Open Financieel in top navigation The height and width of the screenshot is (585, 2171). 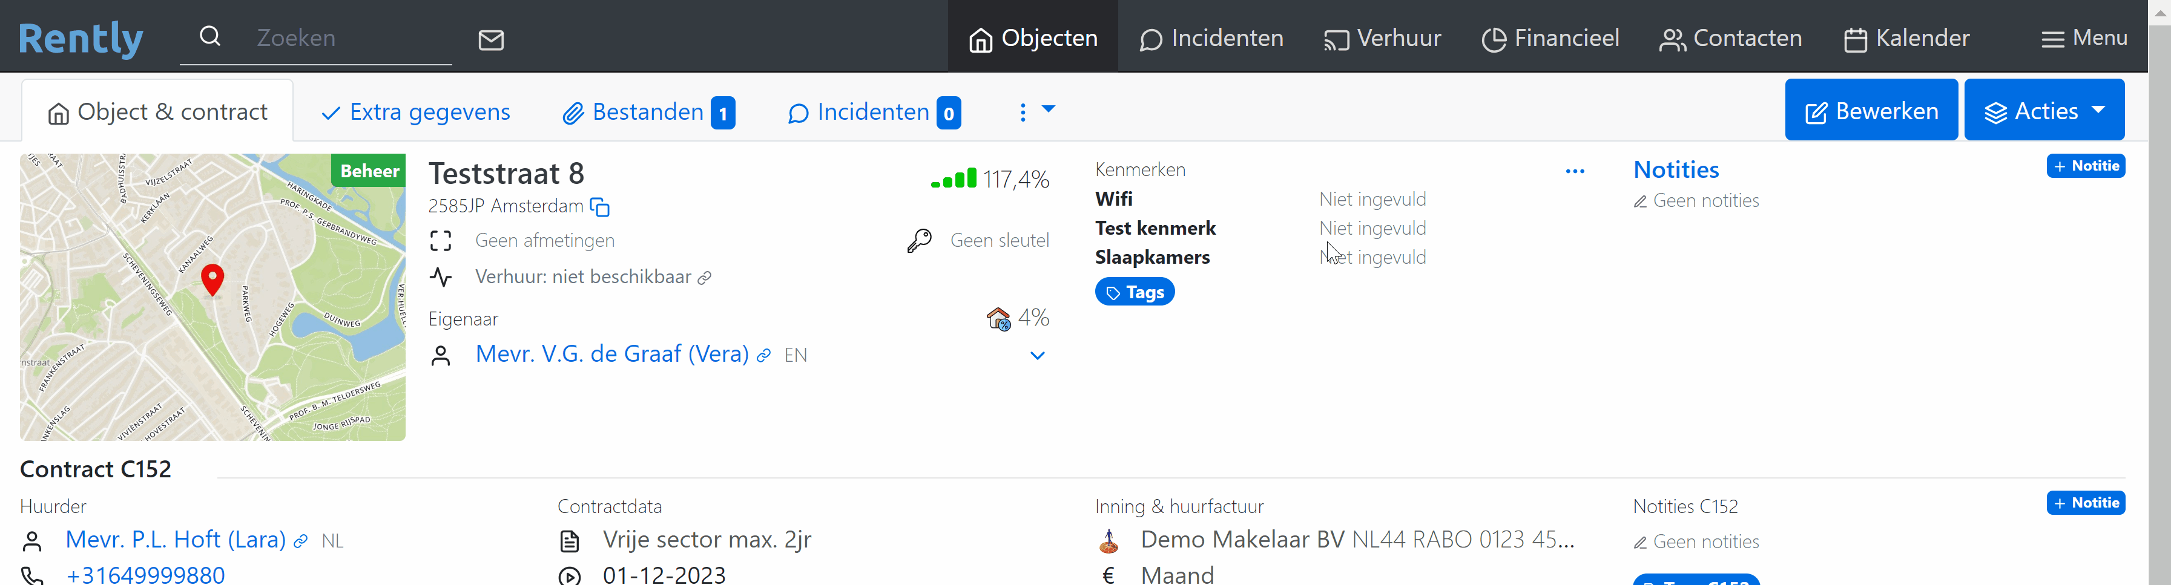1550,39
